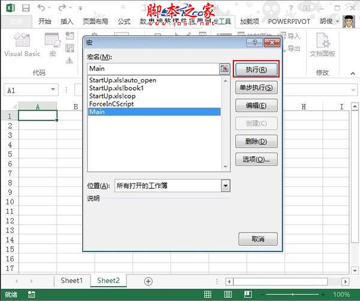The height and width of the screenshot is (301, 360).
Task: Click 选项(O)... options button
Action: [256, 159]
